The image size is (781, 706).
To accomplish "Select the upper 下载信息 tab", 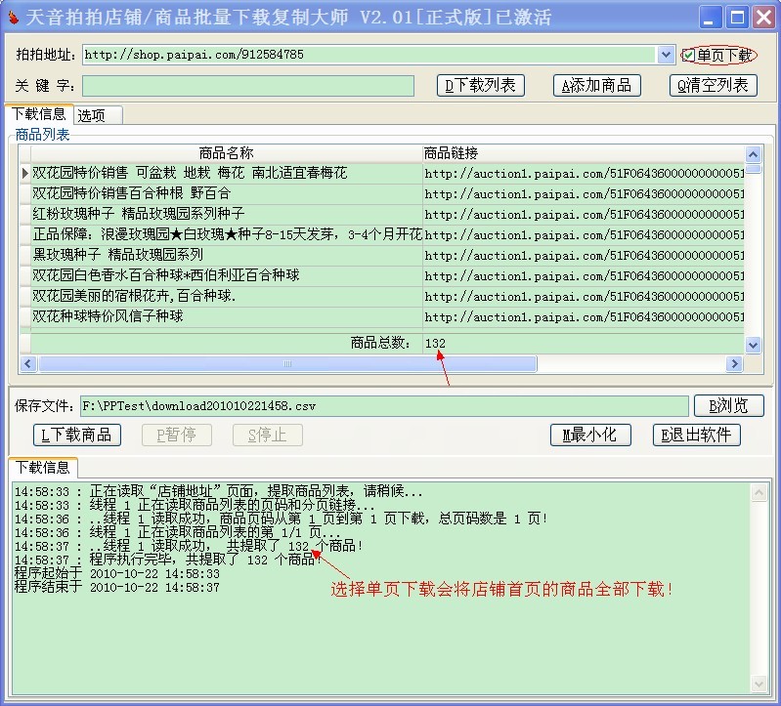I will (39, 114).
